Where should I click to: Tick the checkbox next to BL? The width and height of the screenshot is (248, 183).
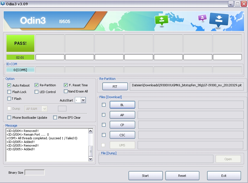pos(104,105)
